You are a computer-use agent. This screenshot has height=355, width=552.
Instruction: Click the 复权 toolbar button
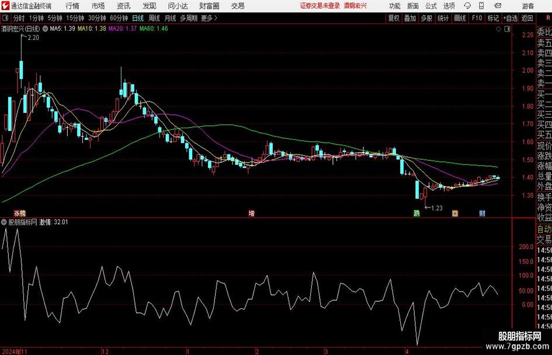click(394, 18)
